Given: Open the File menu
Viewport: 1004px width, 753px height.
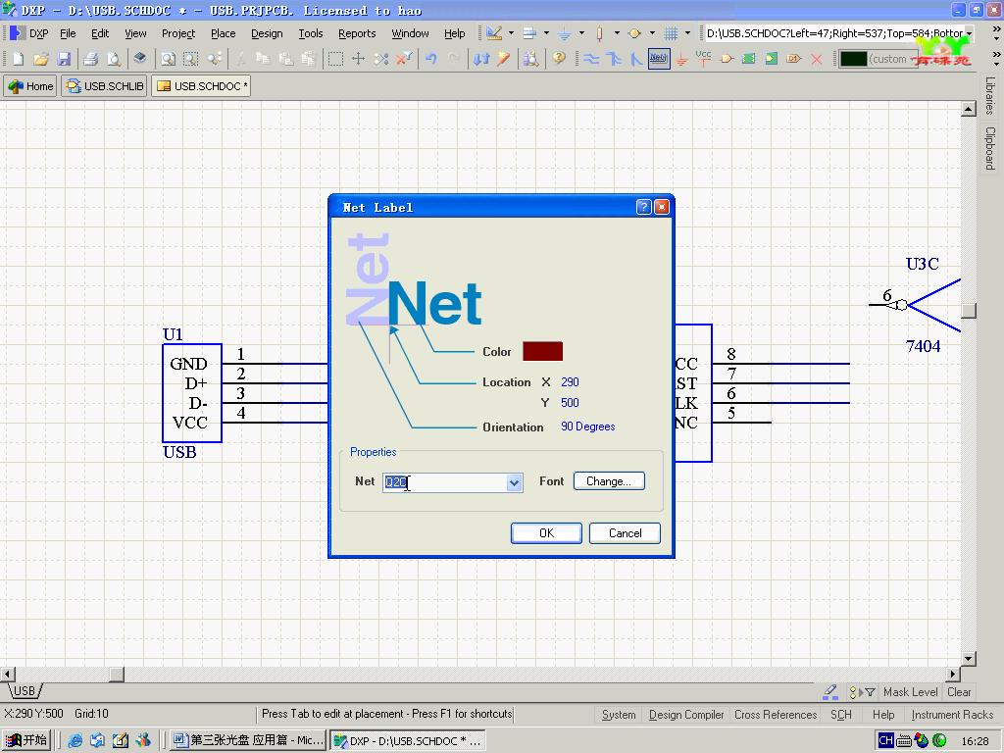Looking at the screenshot, I should coord(68,33).
